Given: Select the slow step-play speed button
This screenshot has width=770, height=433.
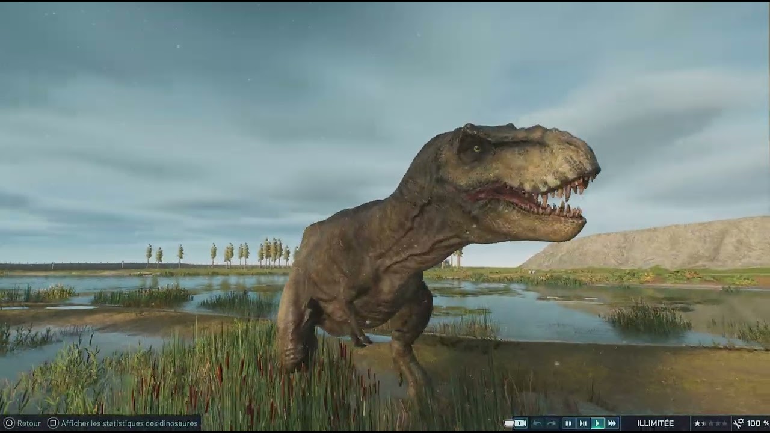Looking at the screenshot, I should [583, 423].
